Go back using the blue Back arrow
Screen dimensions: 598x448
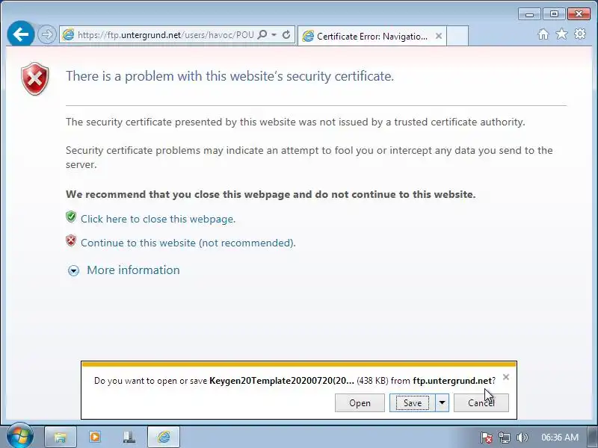pos(21,34)
